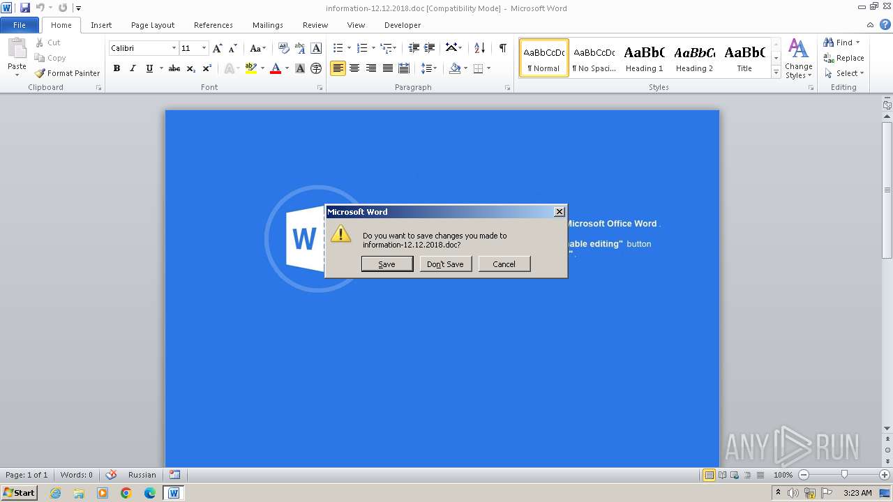Click Cancel button in dialog
Image resolution: width=893 pixels, height=502 pixels.
[504, 264]
